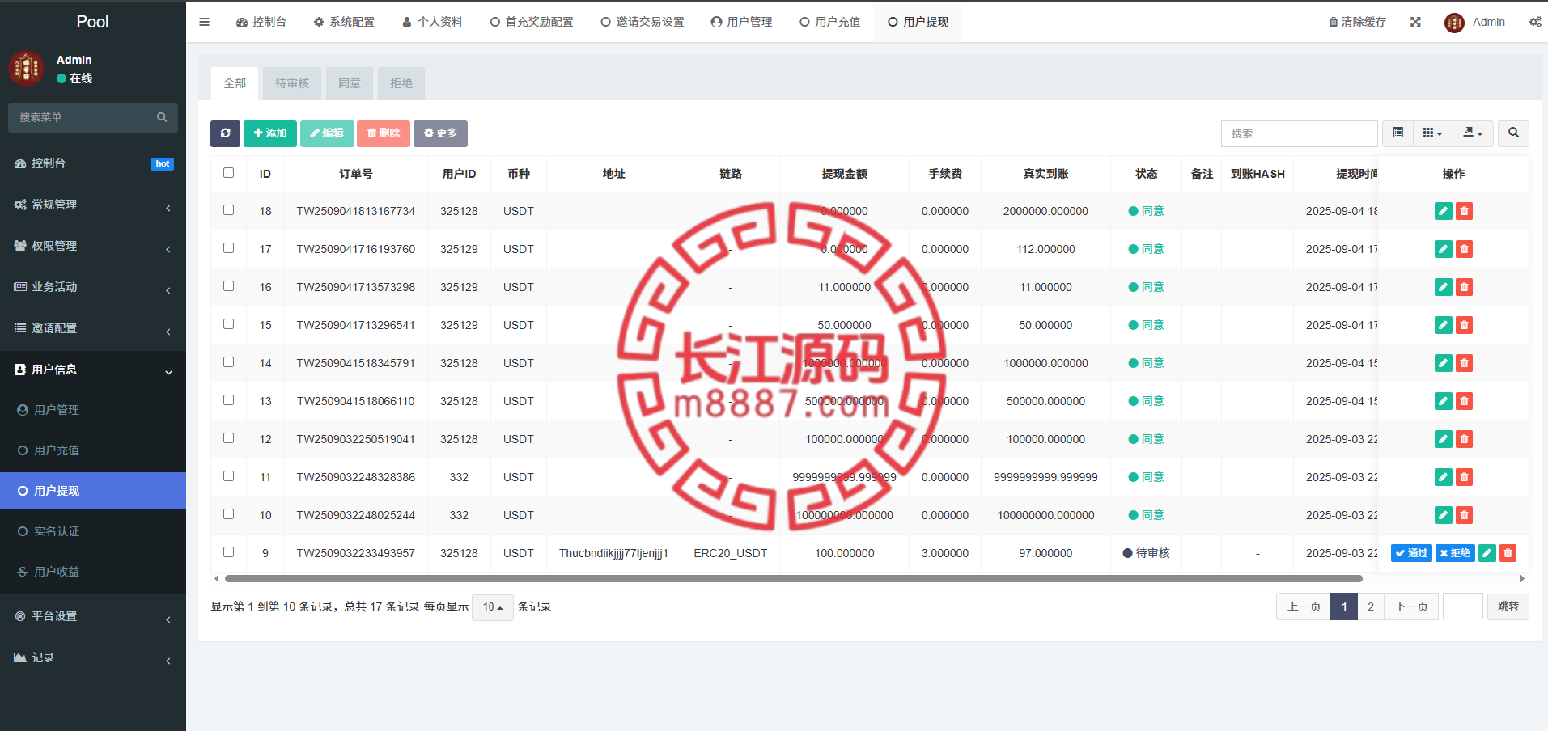Edit withdrawal row ID 17
Viewport: 1548px width, 731px height.
[1443, 249]
